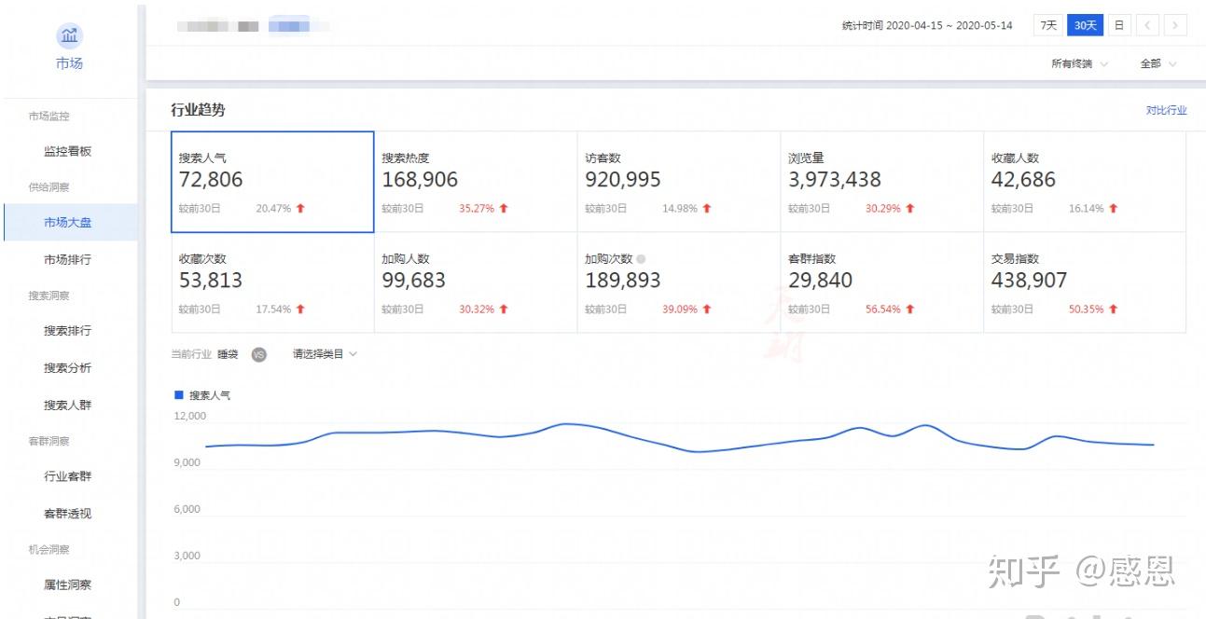Click the 6,000 y-axis label
Image resolution: width=1206 pixels, height=619 pixels.
point(187,509)
